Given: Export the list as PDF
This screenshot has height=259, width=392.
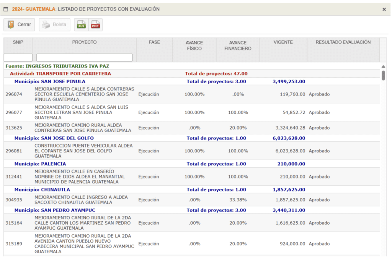Looking at the screenshot, I should [x=95, y=25].
